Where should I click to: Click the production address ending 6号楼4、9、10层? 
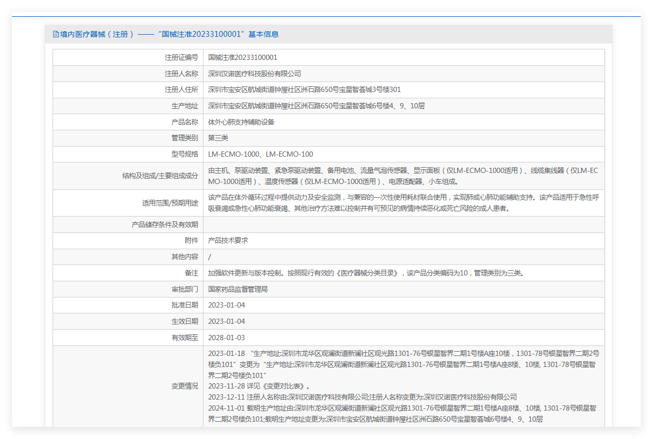tap(317, 106)
